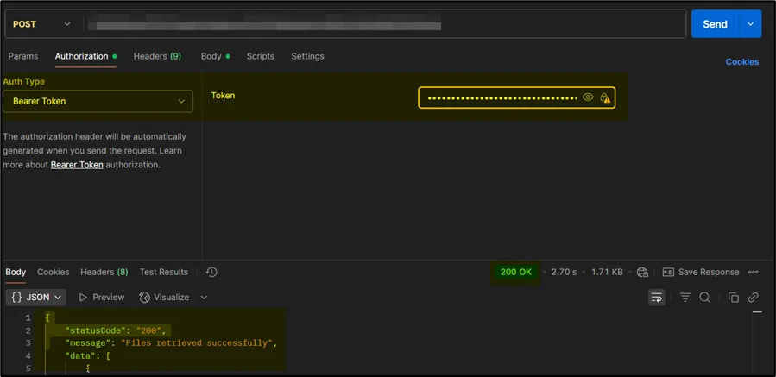Screen dimensions: 776x377
Task: Select the Authorization tab
Action: [85, 56]
